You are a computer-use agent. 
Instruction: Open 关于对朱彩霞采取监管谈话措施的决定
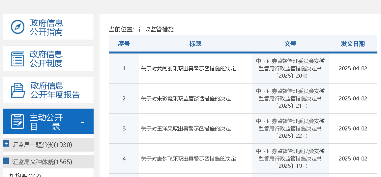186,99
